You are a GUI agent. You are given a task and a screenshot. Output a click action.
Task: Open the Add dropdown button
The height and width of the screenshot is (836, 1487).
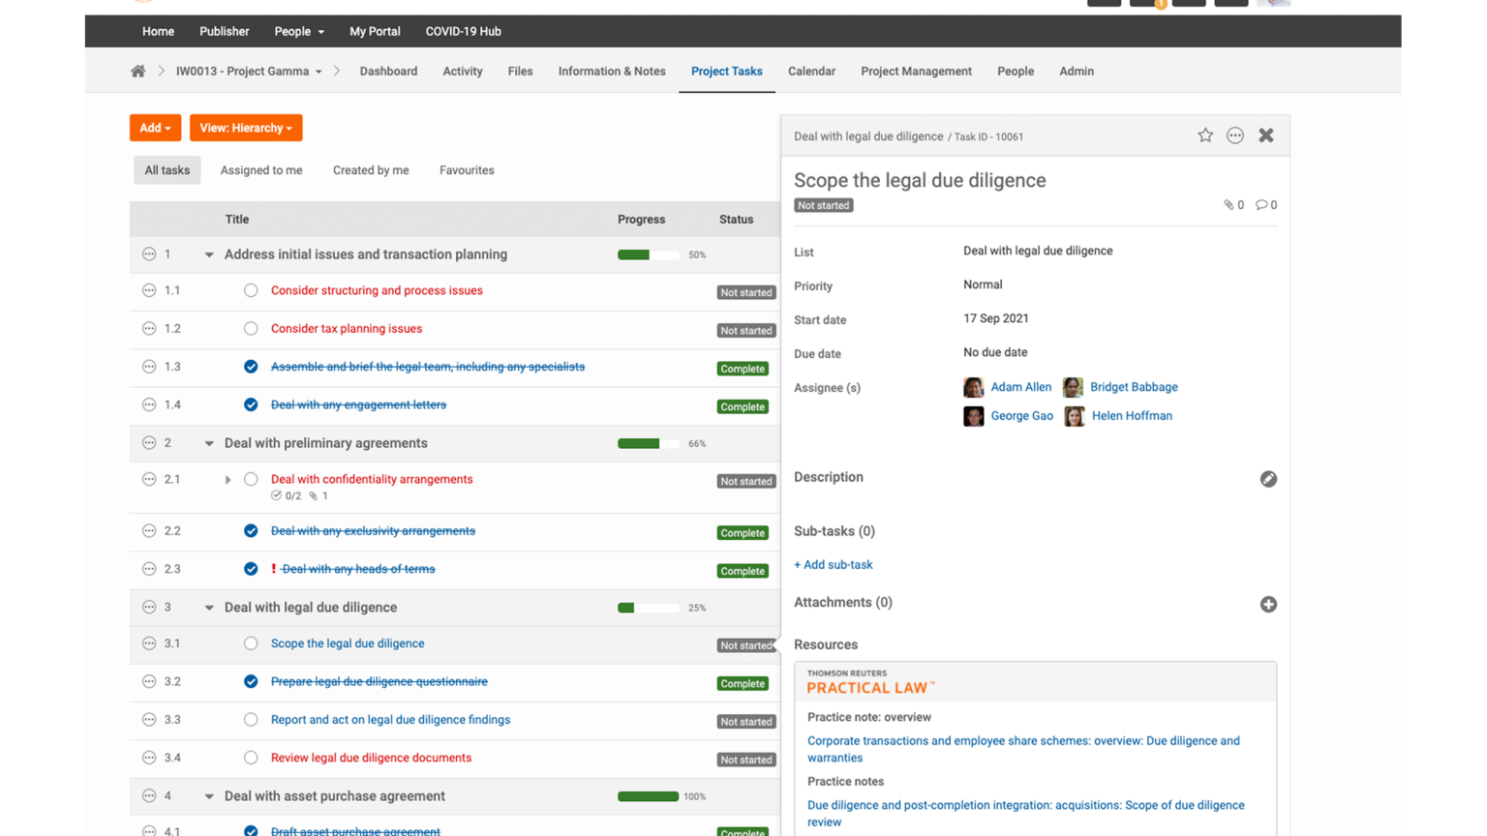coord(155,127)
